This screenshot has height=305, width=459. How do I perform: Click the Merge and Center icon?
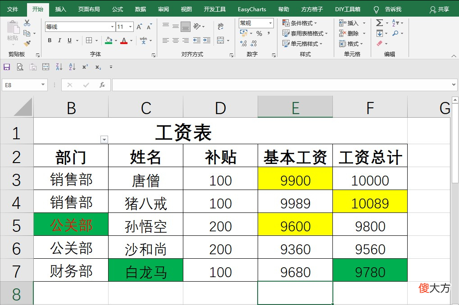pyautogui.click(x=221, y=40)
